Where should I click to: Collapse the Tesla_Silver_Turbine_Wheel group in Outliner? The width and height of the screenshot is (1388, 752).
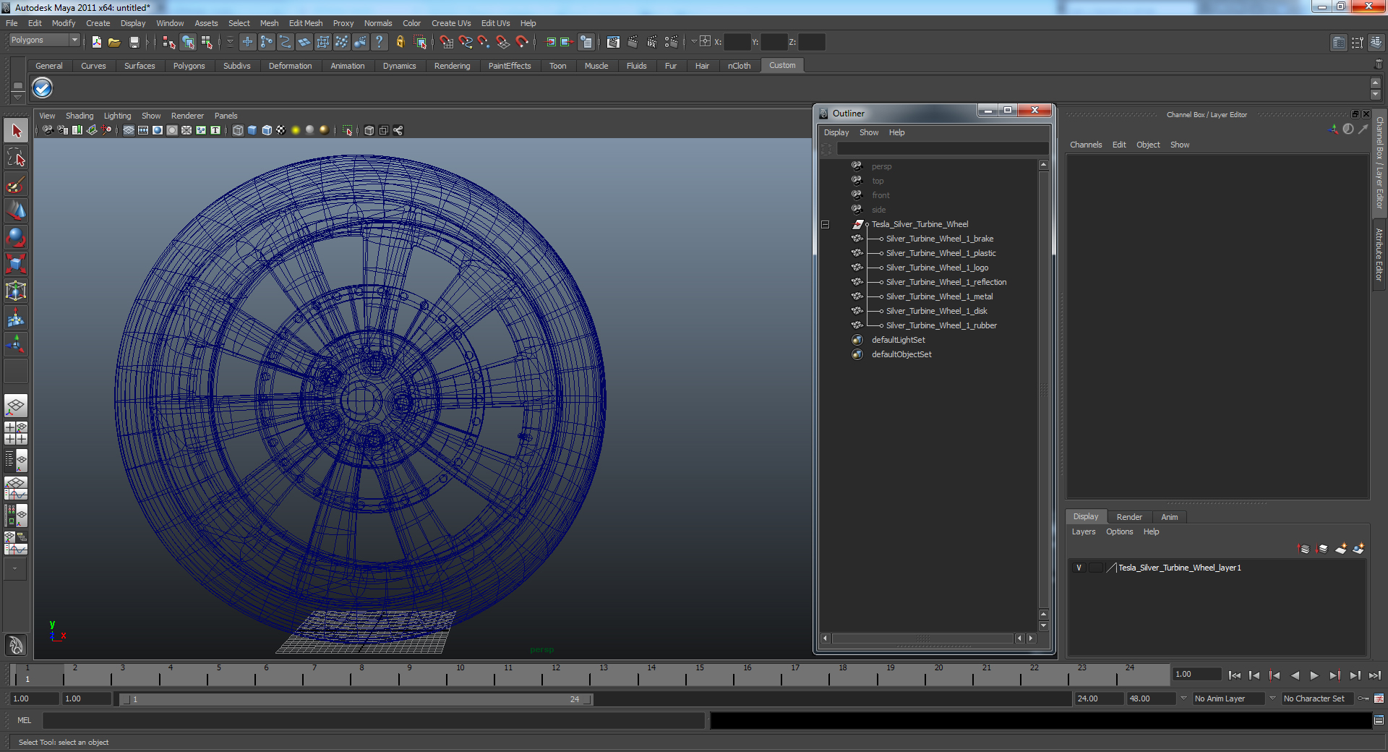click(825, 224)
